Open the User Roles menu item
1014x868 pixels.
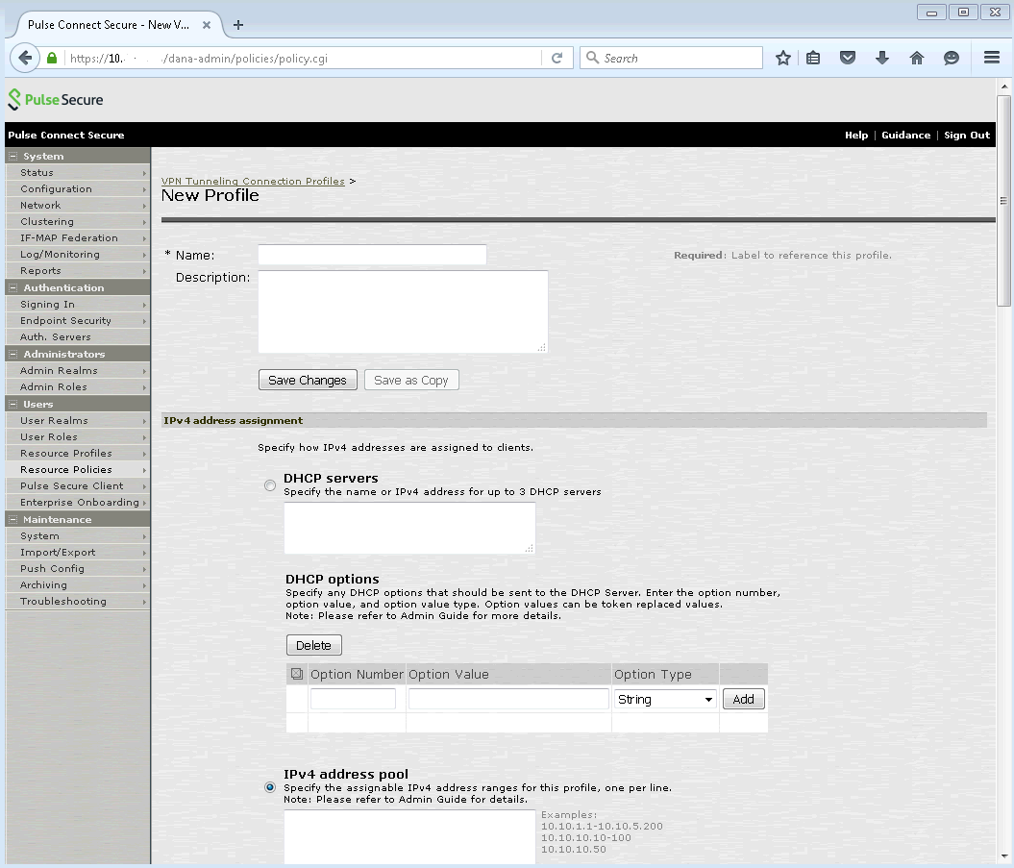78,436
